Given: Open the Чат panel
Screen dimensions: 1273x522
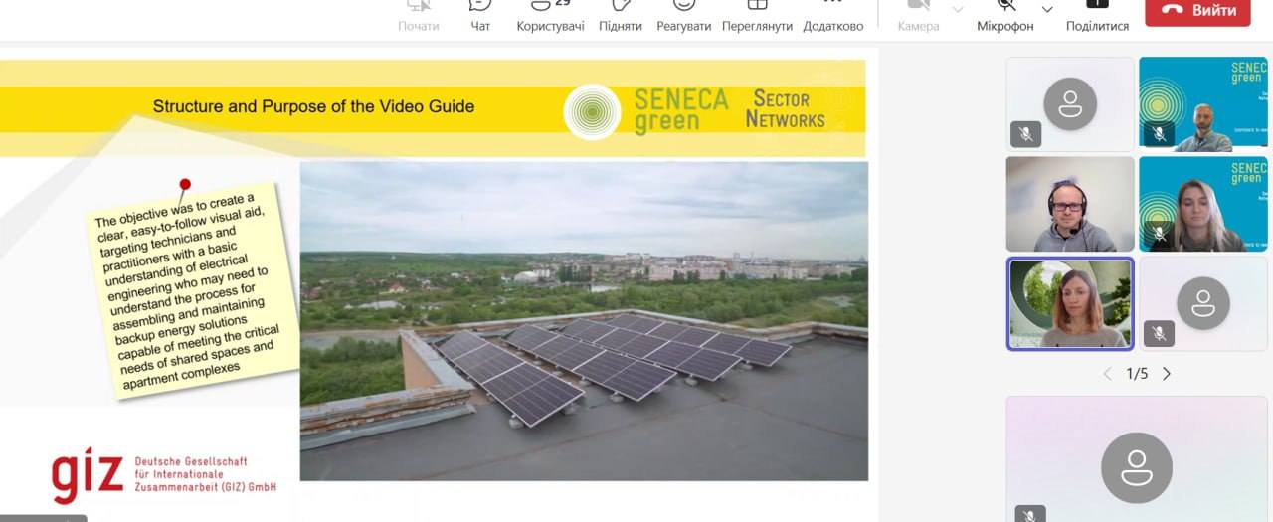Looking at the screenshot, I should (480, 15).
